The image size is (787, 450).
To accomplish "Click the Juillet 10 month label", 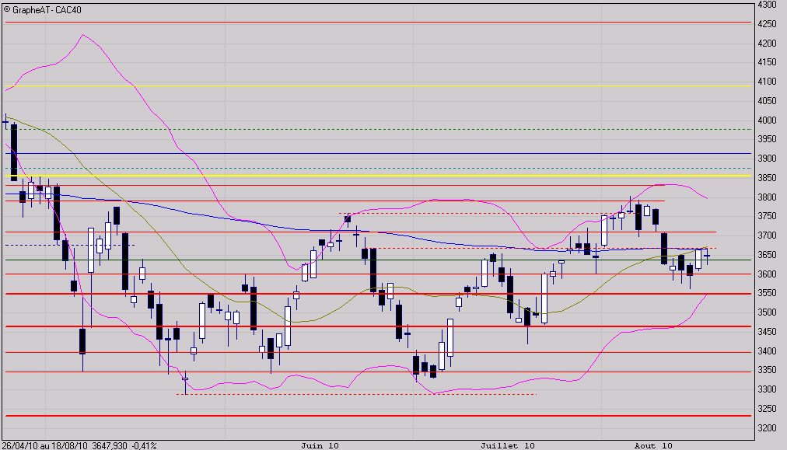I will tap(508, 445).
